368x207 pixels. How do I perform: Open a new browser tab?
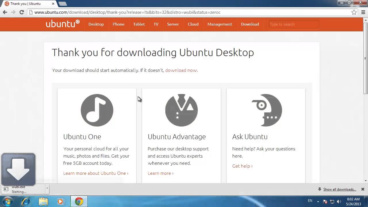click(x=62, y=4)
